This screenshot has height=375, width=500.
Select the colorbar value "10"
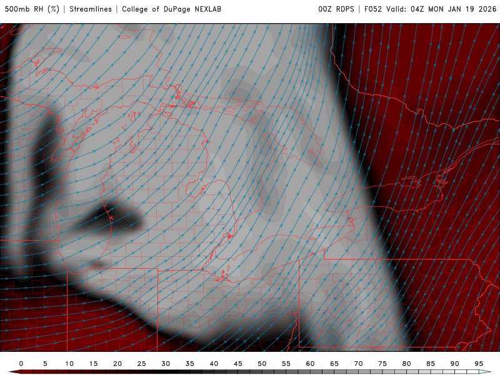69,364
